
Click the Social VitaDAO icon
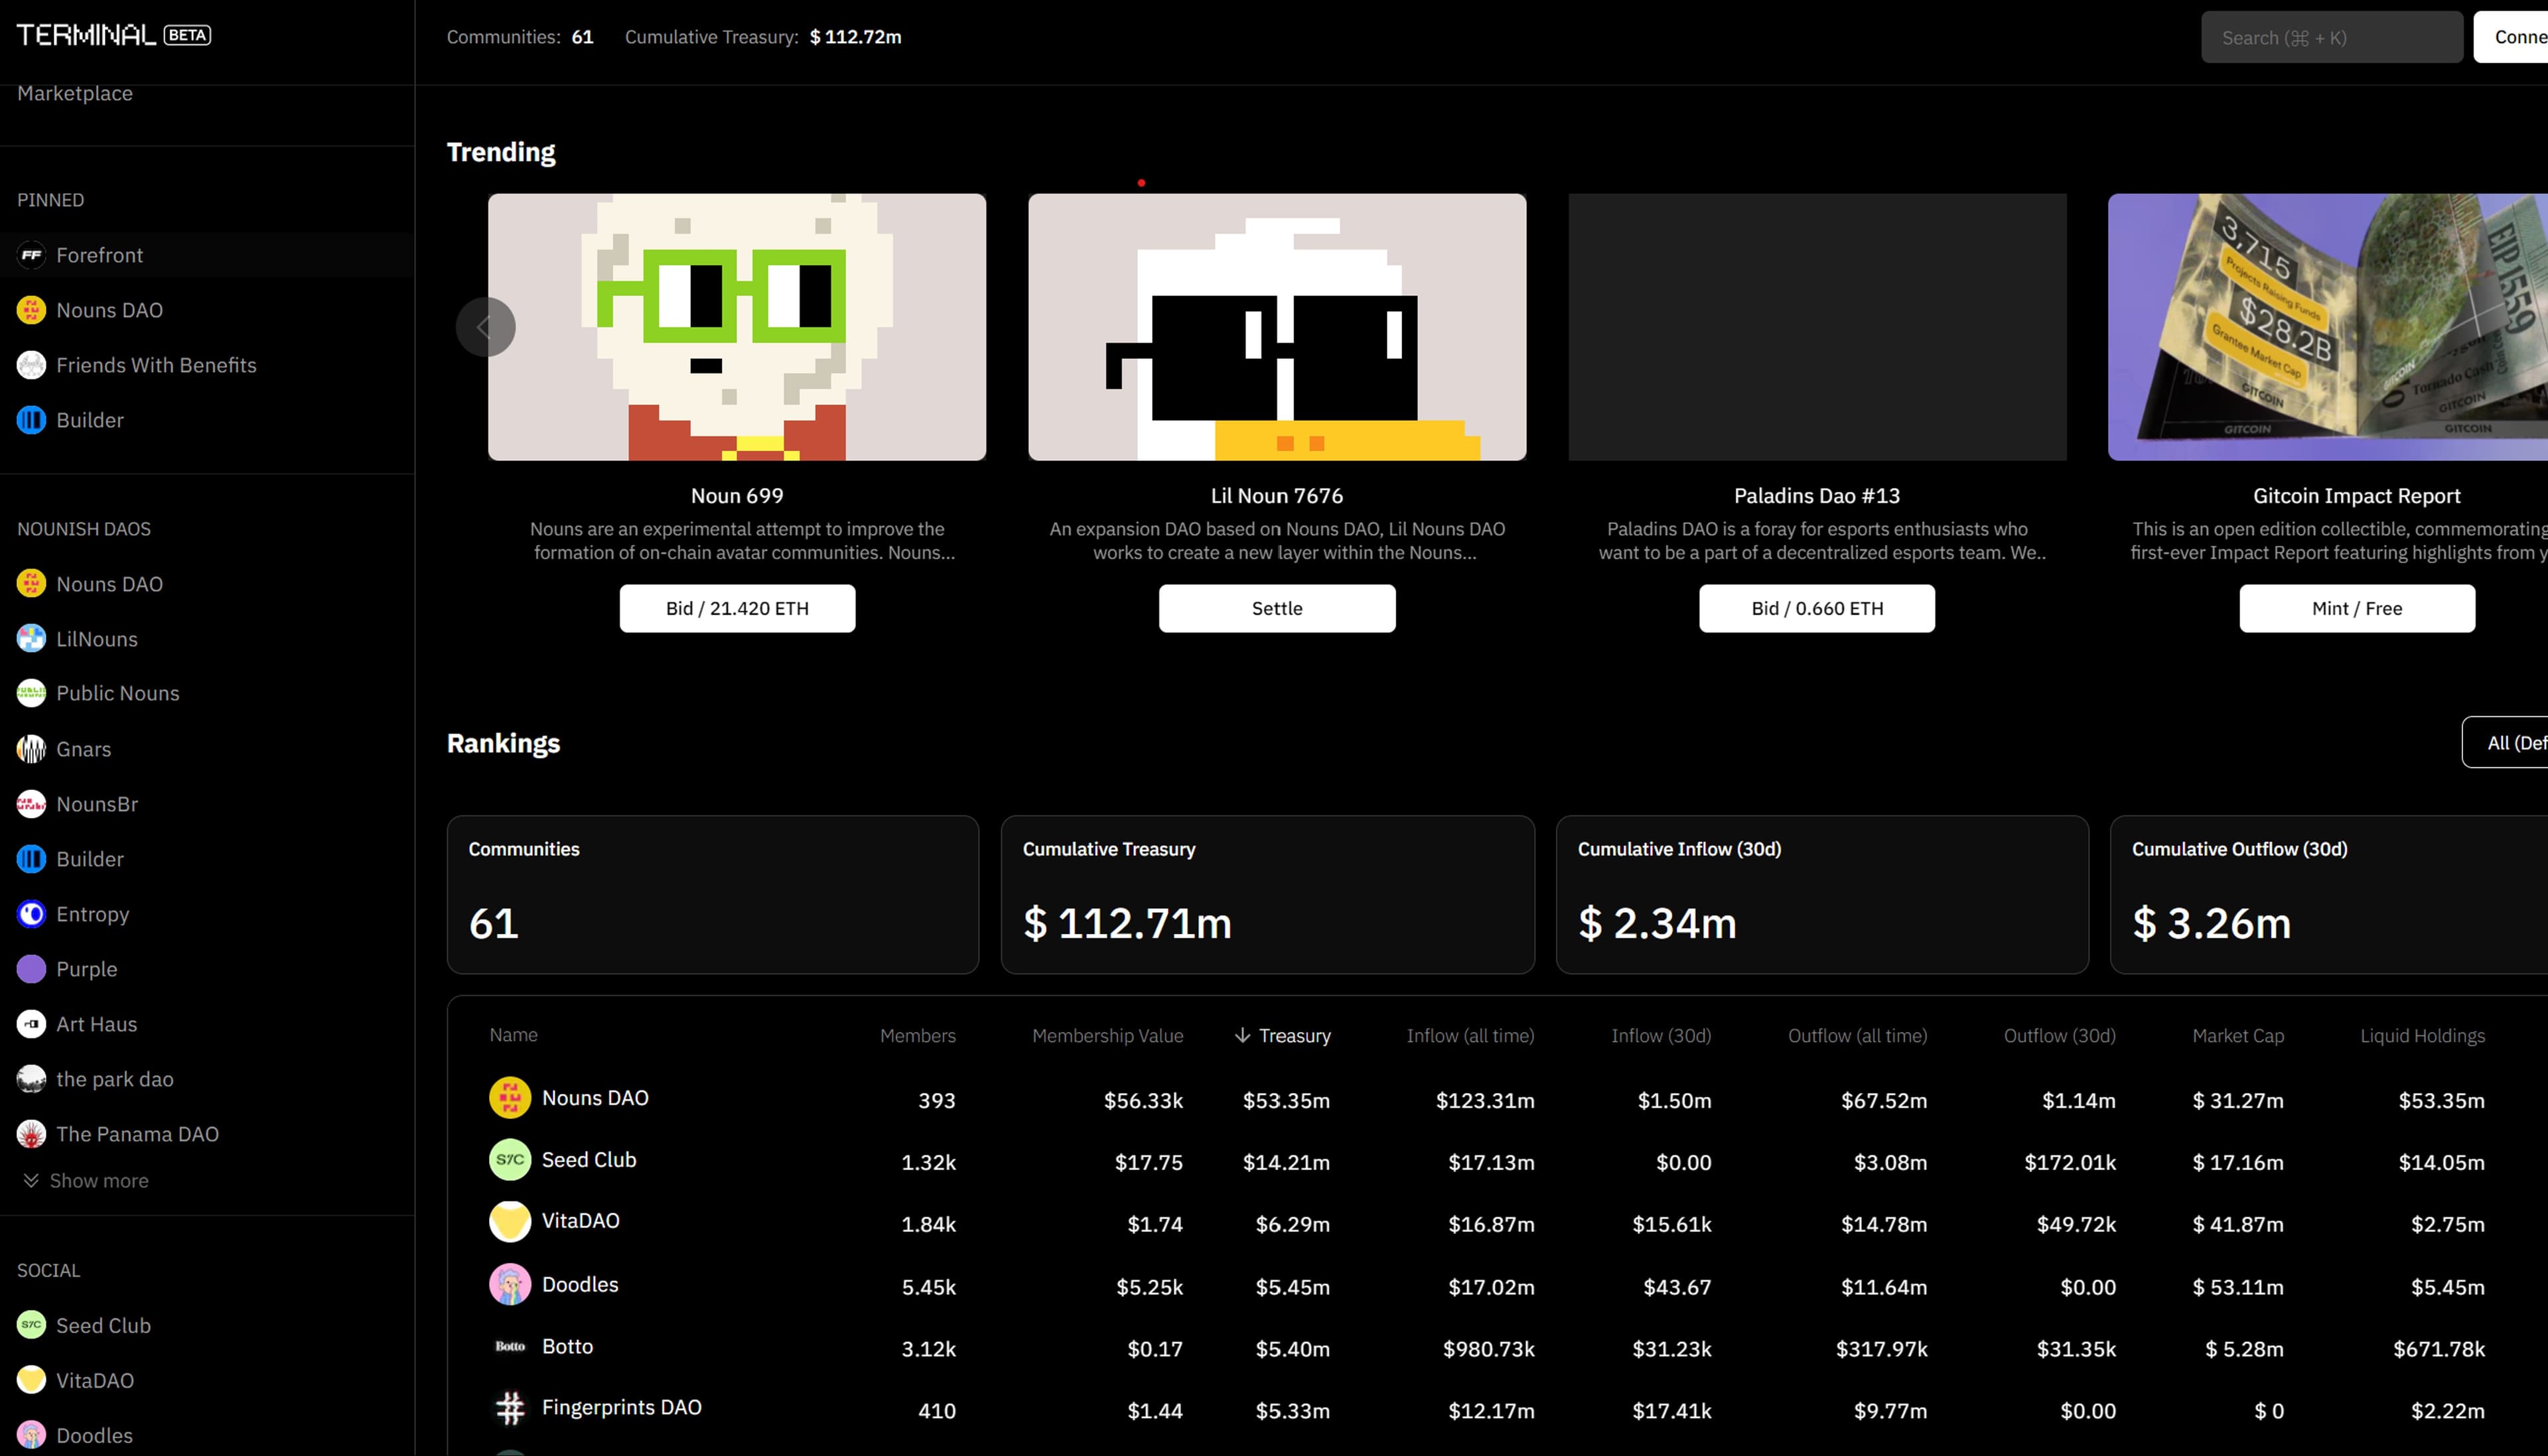31,1380
